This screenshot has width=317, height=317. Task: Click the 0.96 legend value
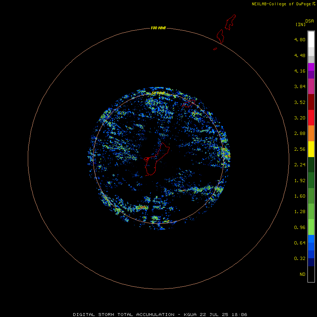(x=300, y=228)
